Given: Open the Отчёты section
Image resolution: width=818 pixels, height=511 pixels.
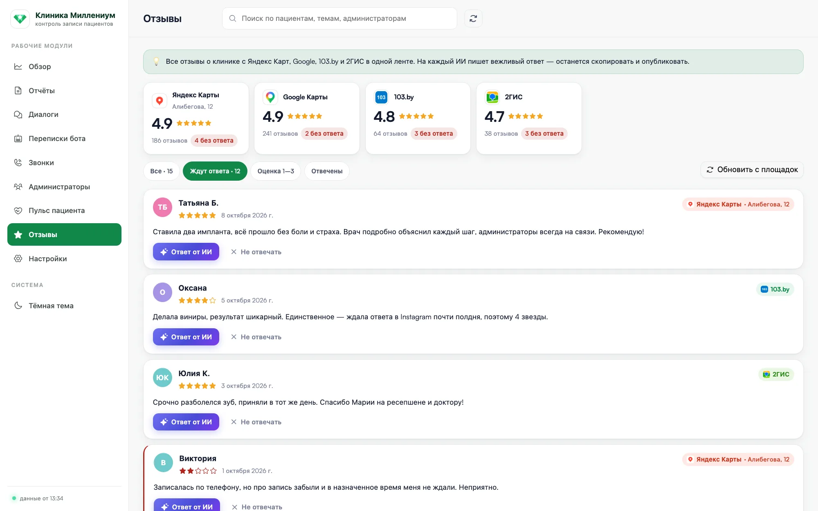Looking at the screenshot, I should click(64, 91).
